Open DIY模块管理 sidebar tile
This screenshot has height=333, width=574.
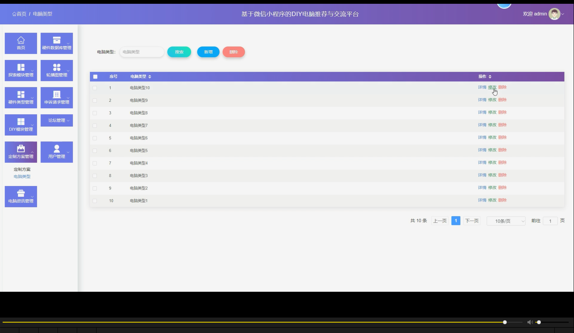pyautogui.click(x=21, y=125)
